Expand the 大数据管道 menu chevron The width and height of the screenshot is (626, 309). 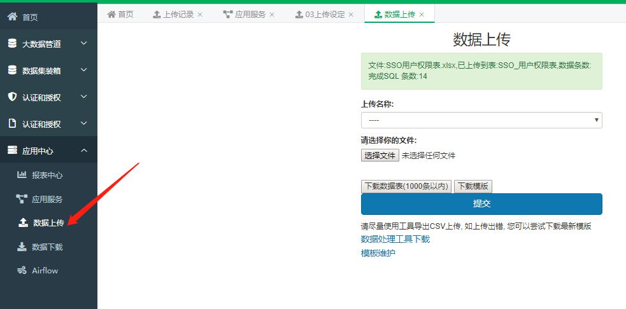click(84, 43)
